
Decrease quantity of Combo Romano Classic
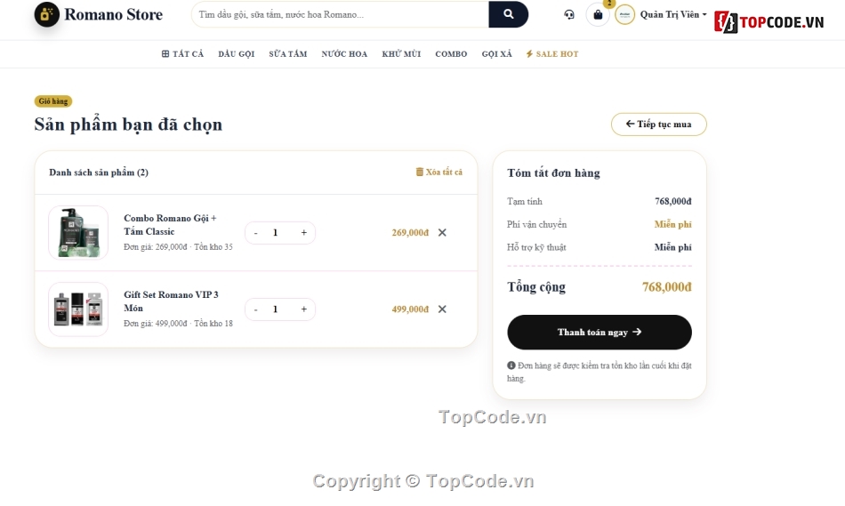[255, 233]
